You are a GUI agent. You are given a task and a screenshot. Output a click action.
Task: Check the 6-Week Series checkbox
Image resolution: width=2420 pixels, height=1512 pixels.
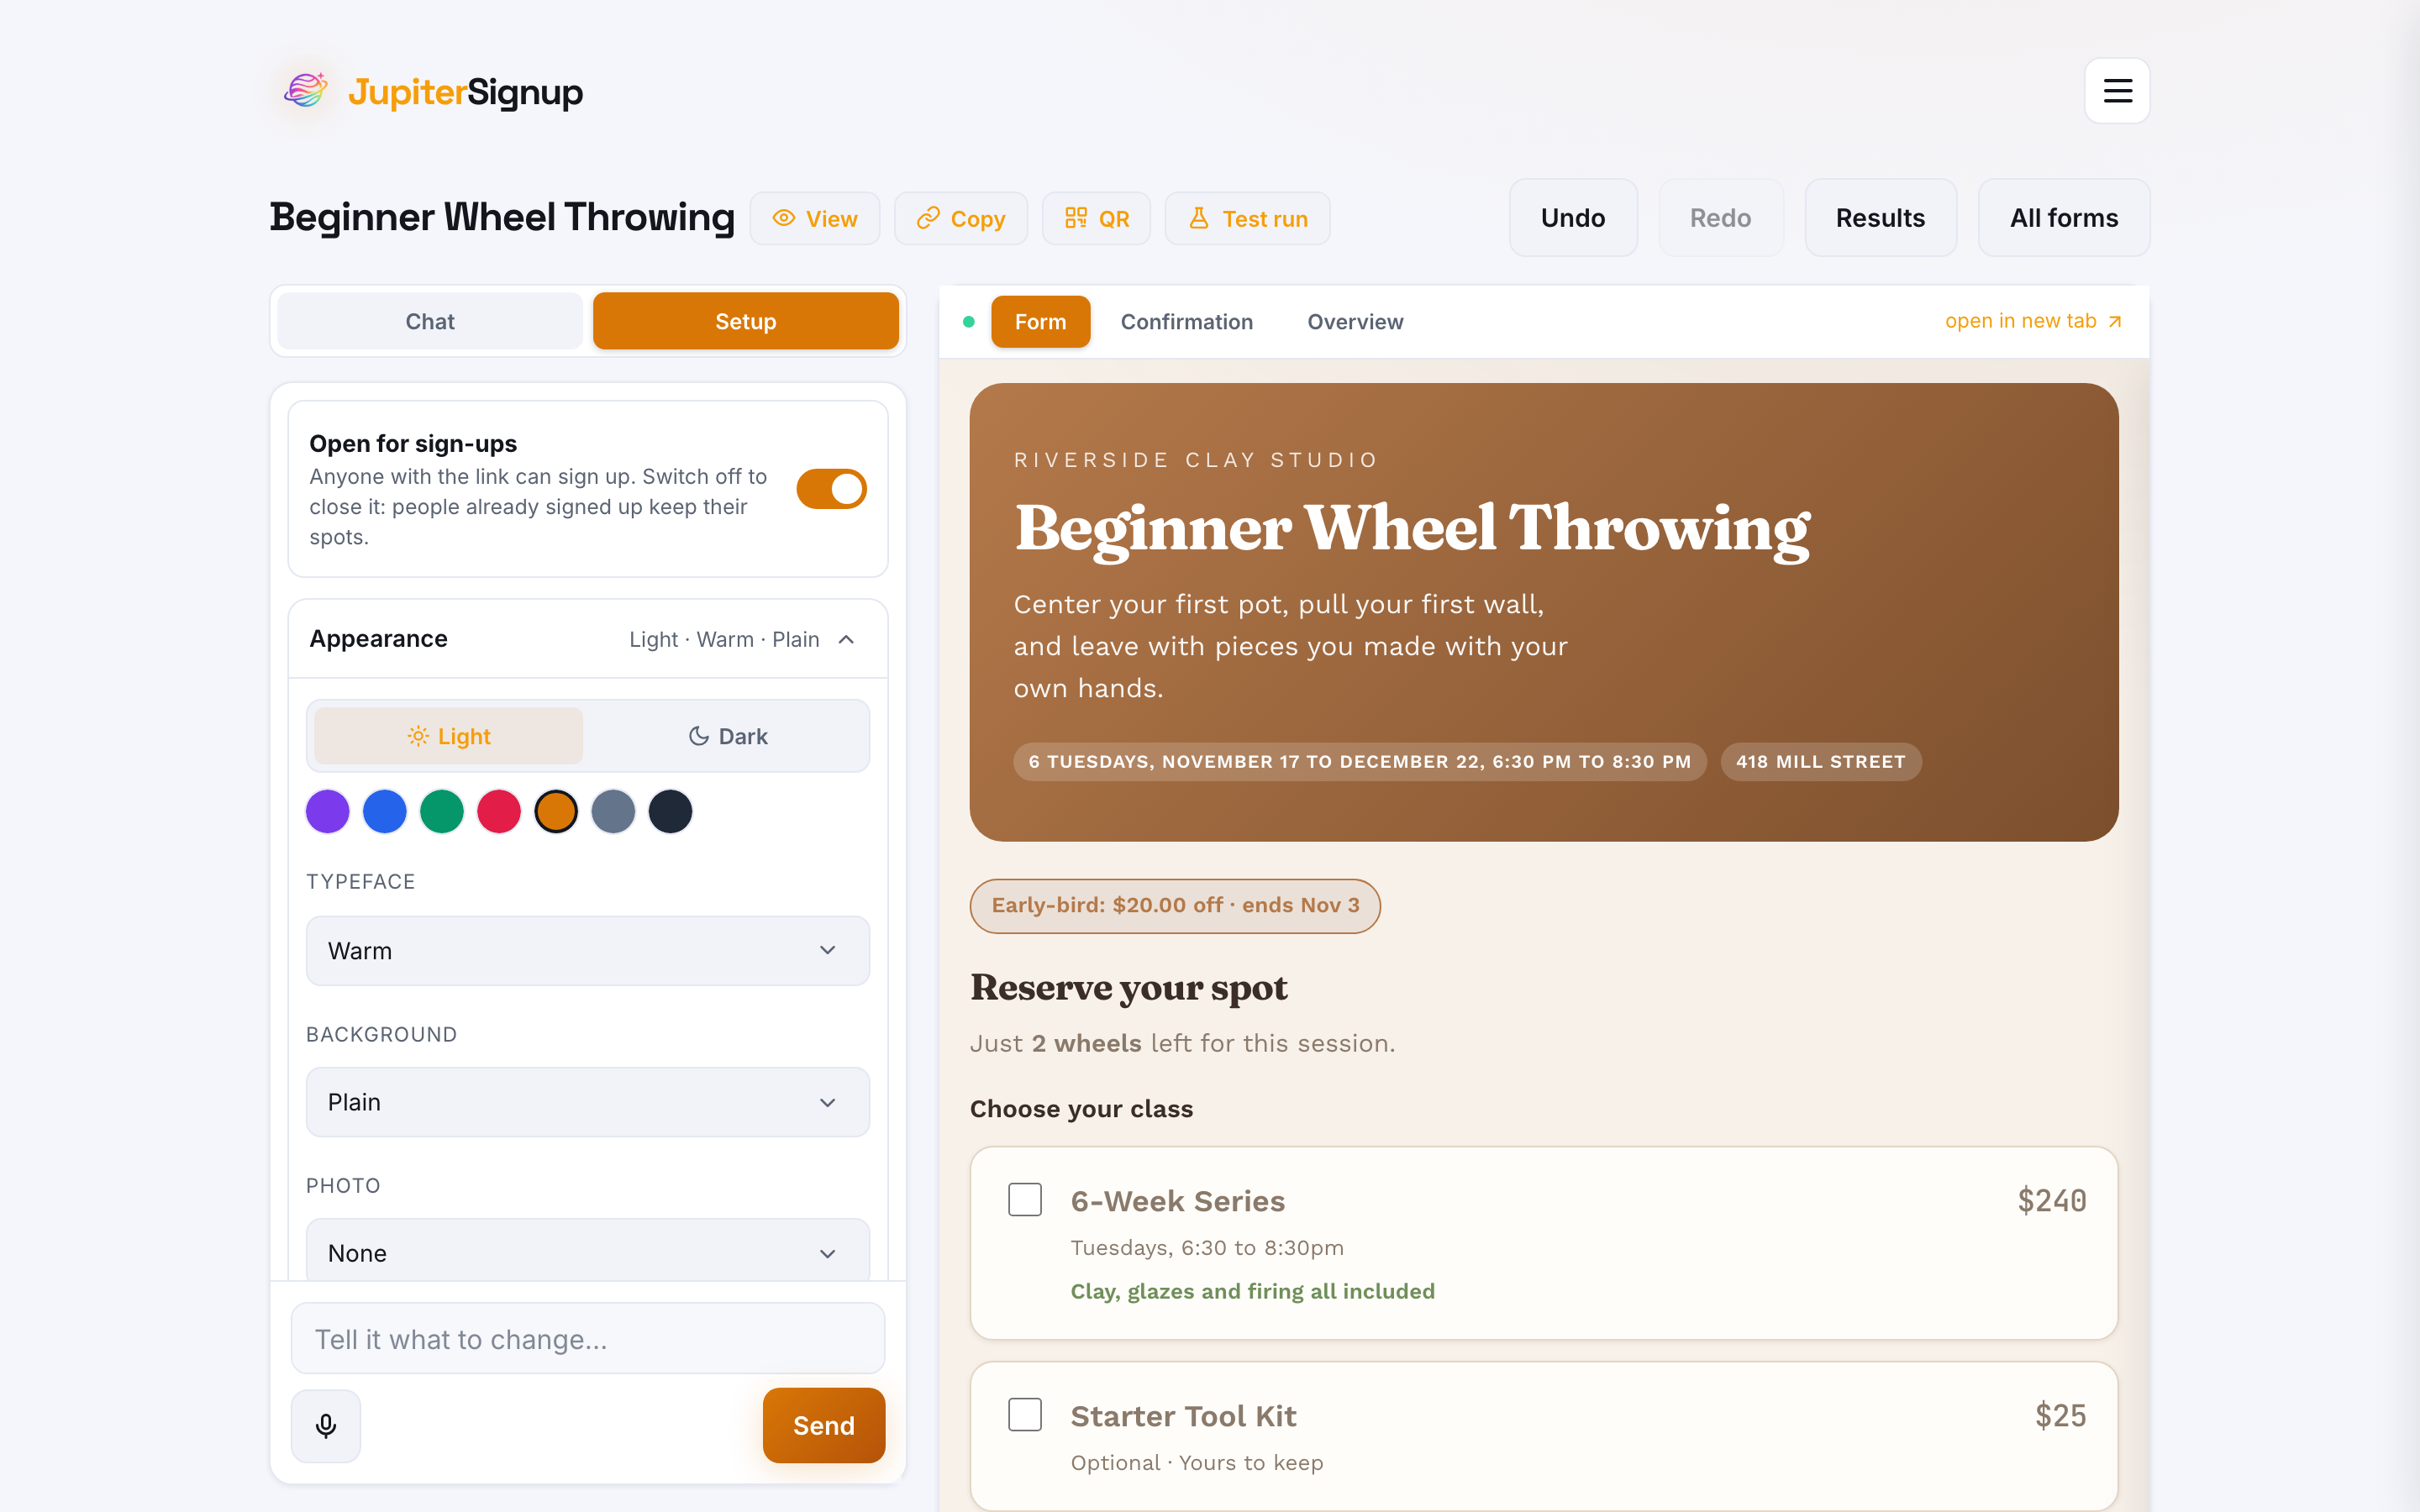(x=1025, y=1199)
